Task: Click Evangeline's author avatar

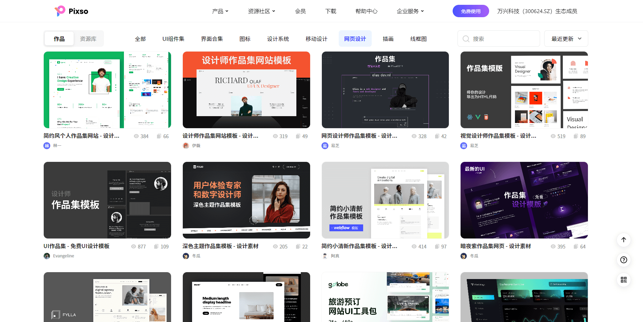Action: 47,256
